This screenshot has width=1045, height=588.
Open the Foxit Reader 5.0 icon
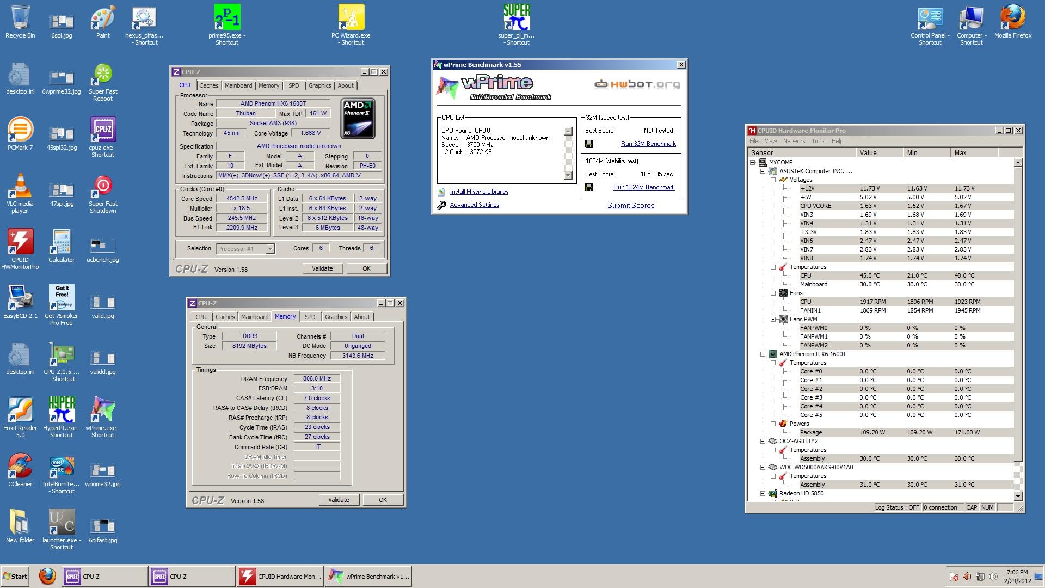20,418
